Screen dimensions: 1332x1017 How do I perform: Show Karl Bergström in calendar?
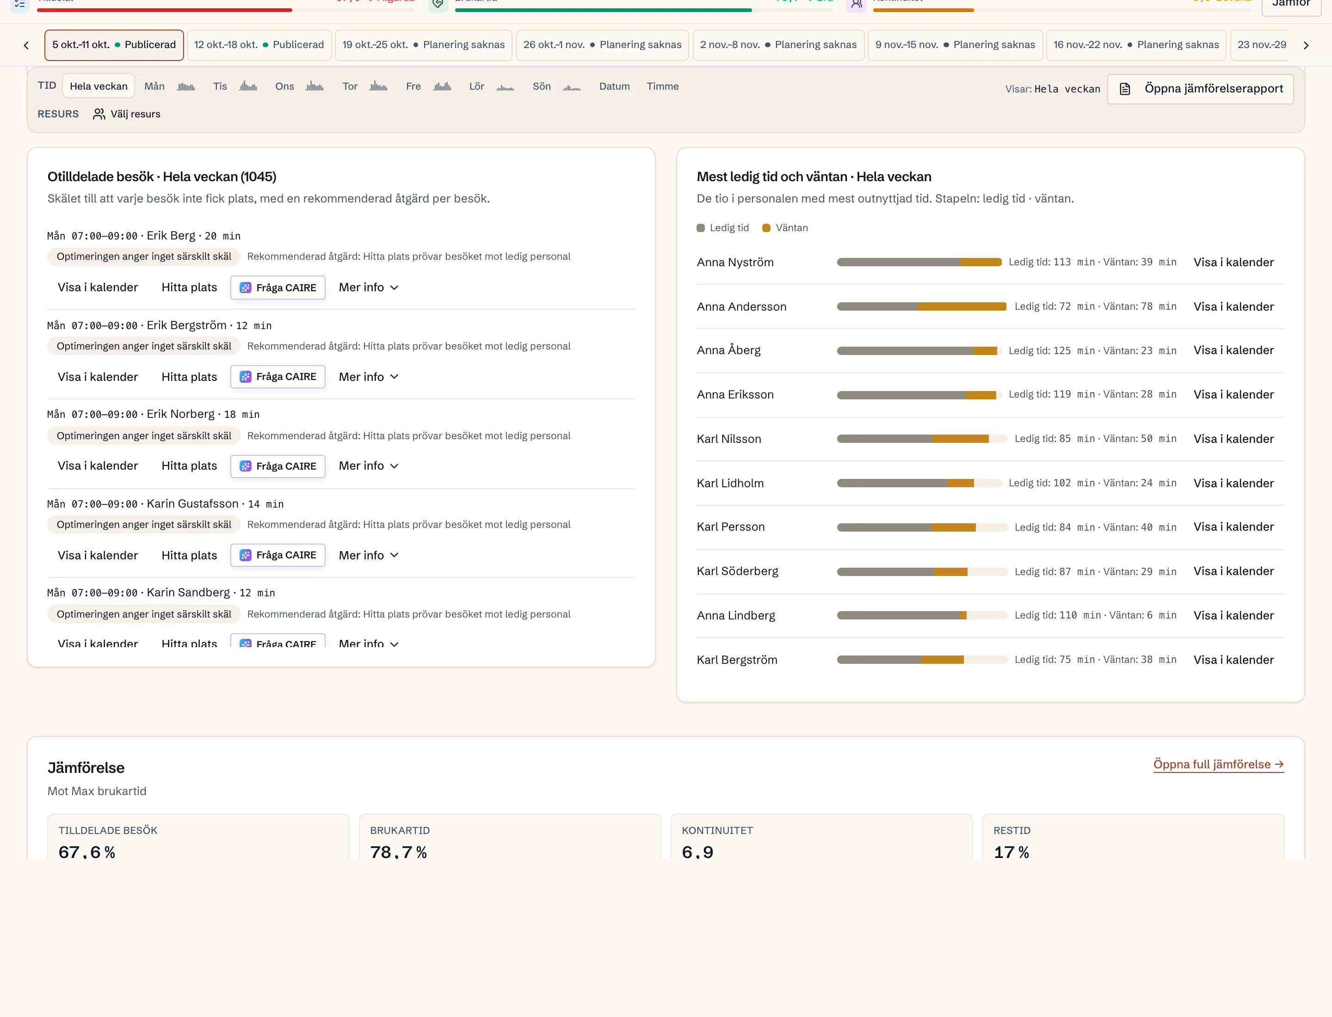coord(1233,660)
